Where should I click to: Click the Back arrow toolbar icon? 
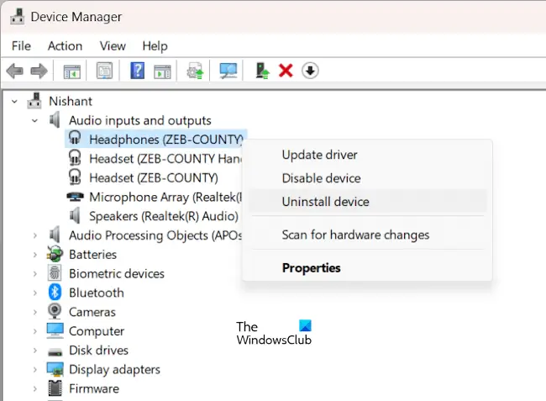(14, 71)
